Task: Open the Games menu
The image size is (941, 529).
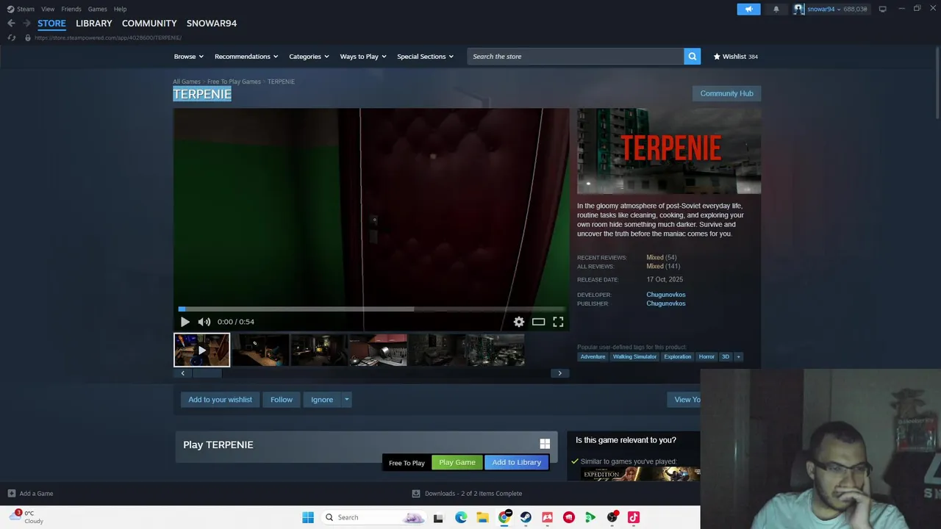Action: click(x=97, y=9)
